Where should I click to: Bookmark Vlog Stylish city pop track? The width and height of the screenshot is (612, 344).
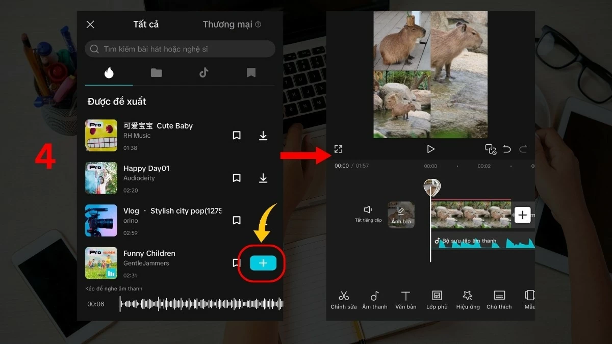tap(237, 220)
